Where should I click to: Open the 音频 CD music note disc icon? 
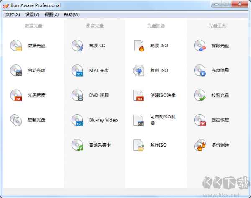click(x=77, y=46)
